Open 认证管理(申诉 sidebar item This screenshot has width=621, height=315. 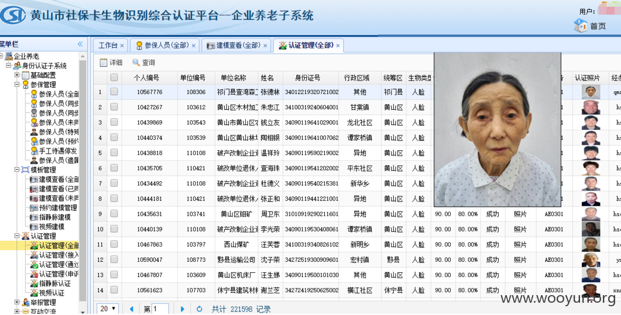coord(54,274)
